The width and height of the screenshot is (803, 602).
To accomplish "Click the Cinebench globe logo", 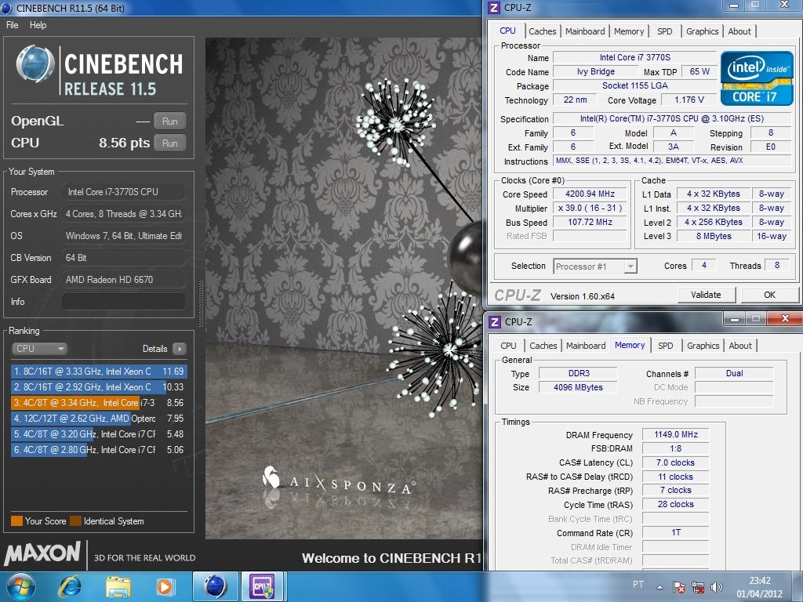I will point(35,64).
